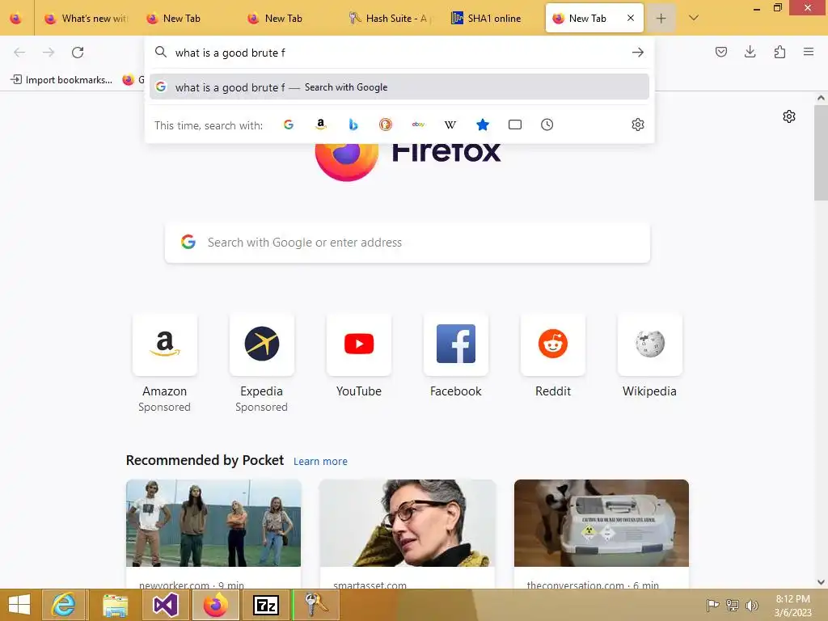
Task: Switch to the second New Tab
Action: (187, 19)
